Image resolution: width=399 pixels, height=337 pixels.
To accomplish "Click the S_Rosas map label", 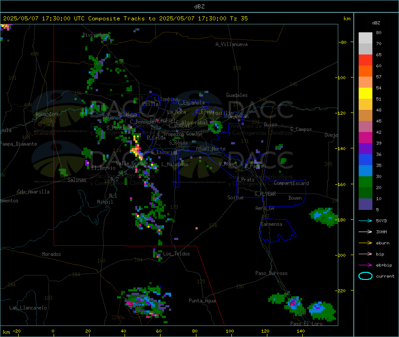I will [178, 143].
